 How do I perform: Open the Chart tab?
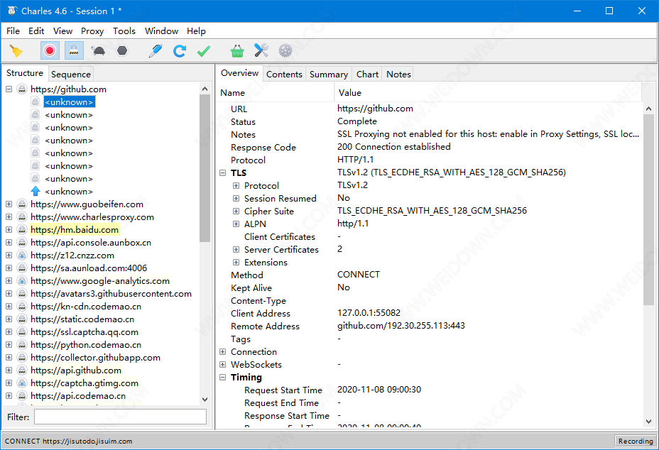click(367, 75)
